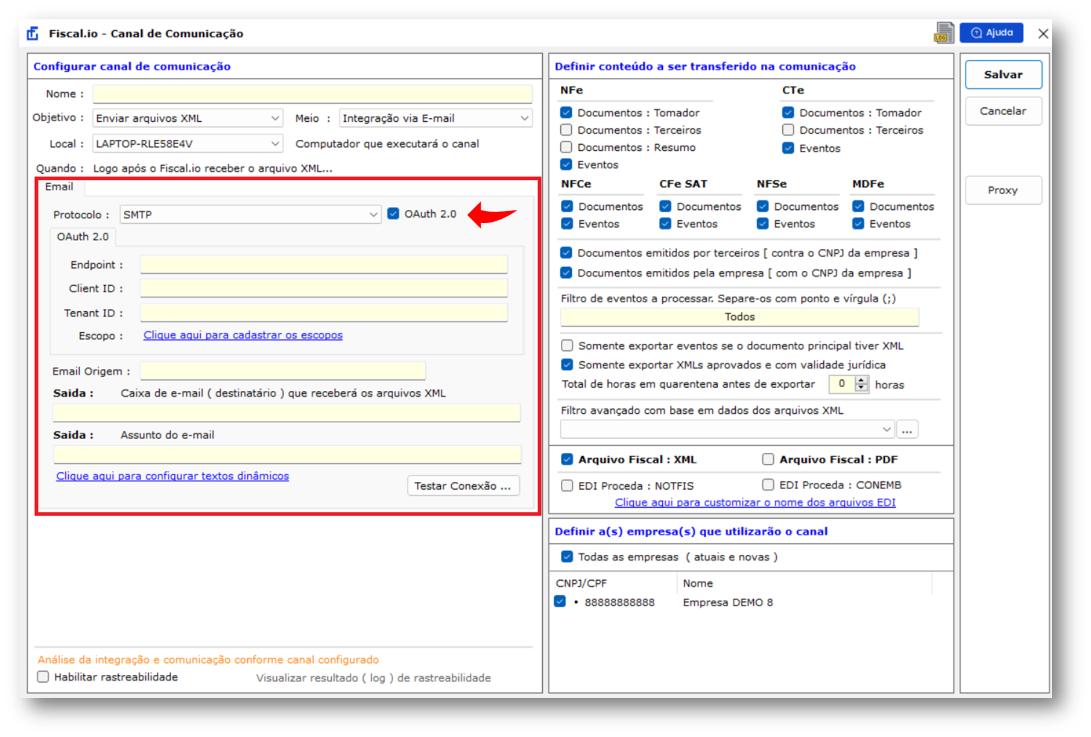Click the Cancelar button
Screen dimensions: 1091x737
coord(1003,111)
